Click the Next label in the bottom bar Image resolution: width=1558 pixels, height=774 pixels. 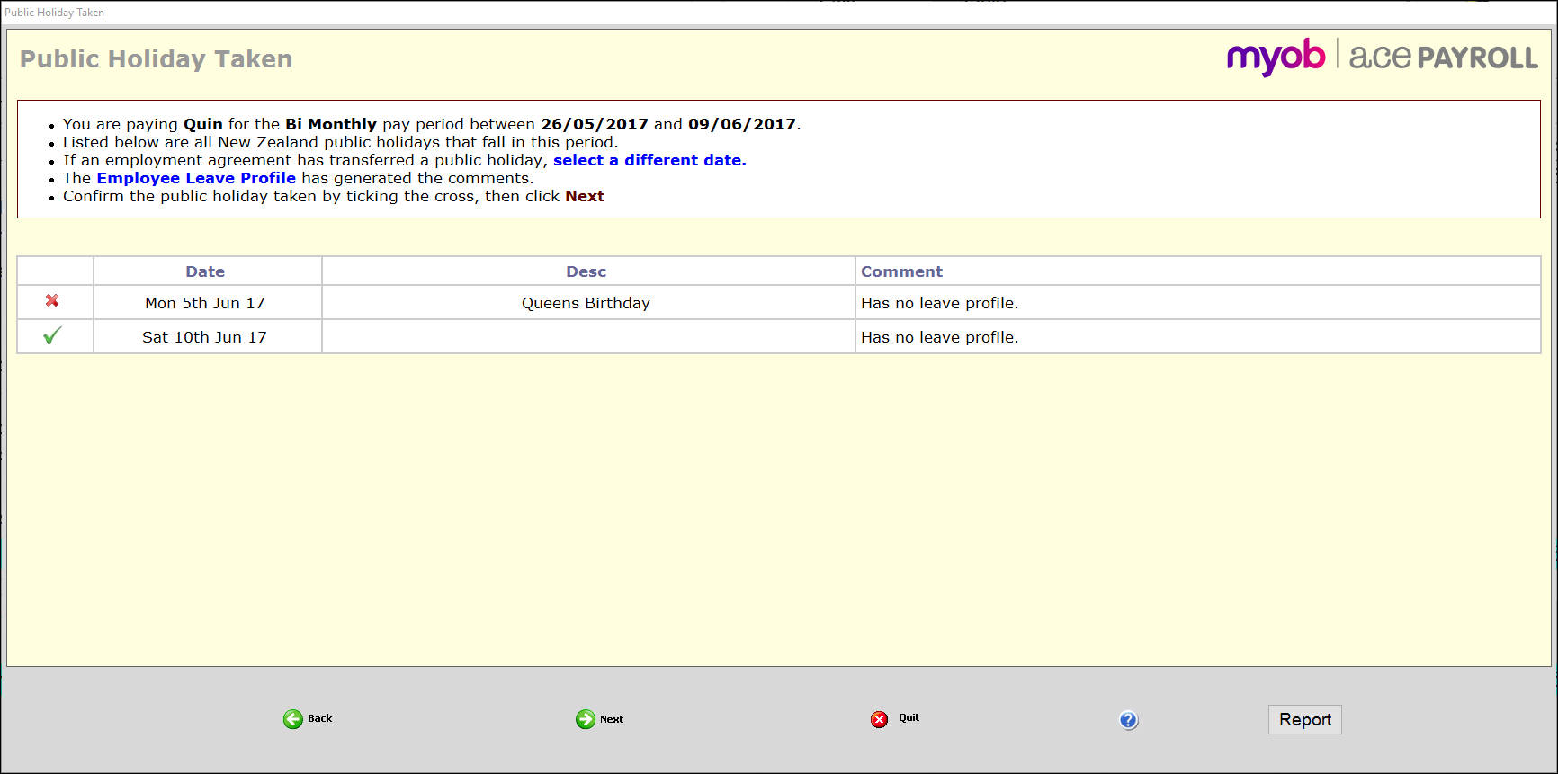612,719
